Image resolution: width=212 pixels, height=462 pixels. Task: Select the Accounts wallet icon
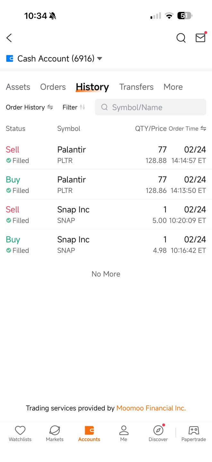(x=89, y=430)
